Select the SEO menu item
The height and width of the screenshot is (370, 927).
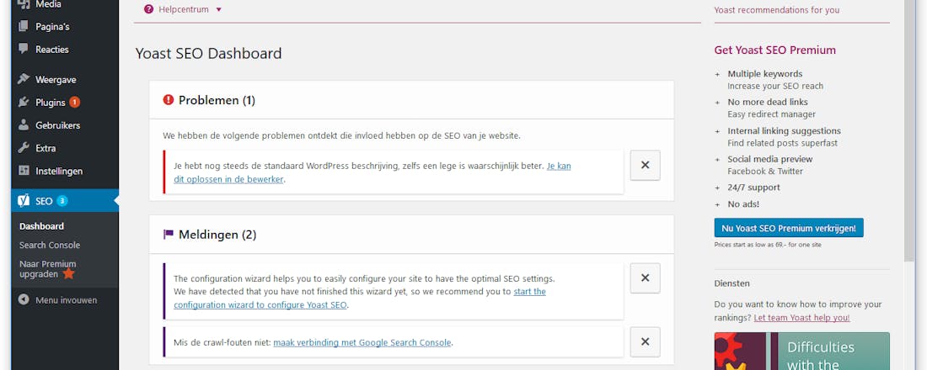click(x=65, y=201)
